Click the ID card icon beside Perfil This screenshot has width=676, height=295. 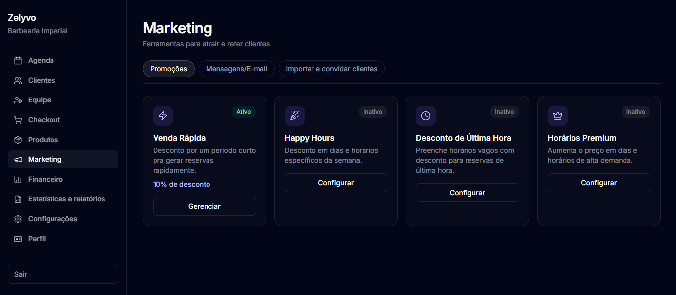pyautogui.click(x=18, y=239)
